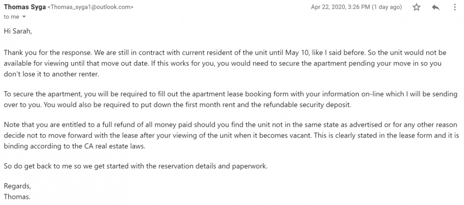
Task: Click the paragraph starting "To secure the apartment"
Action: tap(230, 99)
